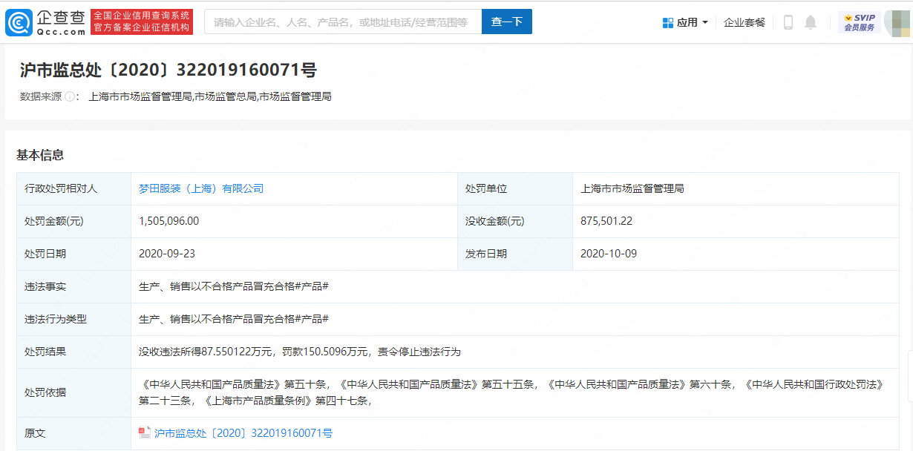Open the 企业套餐 link
The height and width of the screenshot is (451, 913).
(x=745, y=22)
